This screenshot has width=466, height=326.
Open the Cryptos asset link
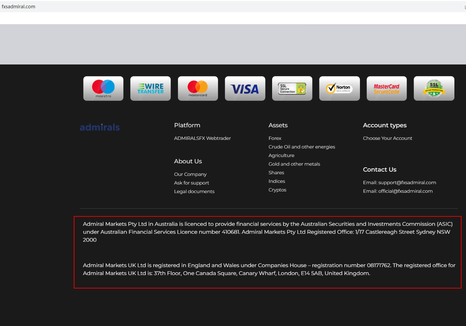click(x=277, y=190)
